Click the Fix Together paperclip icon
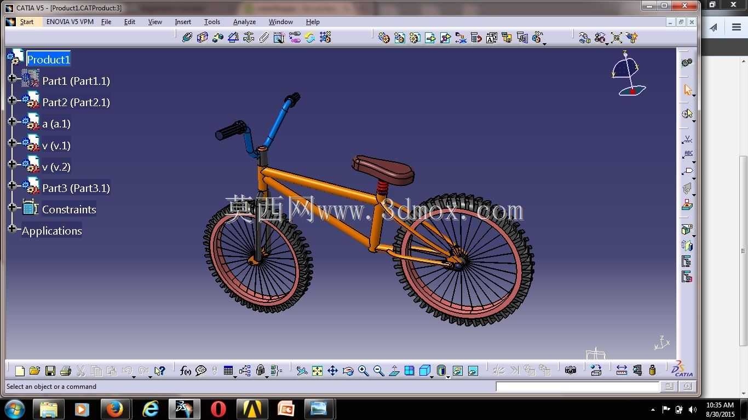748x420 pixels. click(264, 37)
